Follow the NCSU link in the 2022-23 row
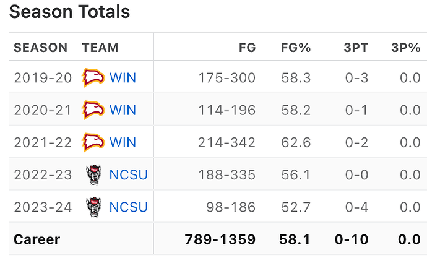 coord(129,174)
